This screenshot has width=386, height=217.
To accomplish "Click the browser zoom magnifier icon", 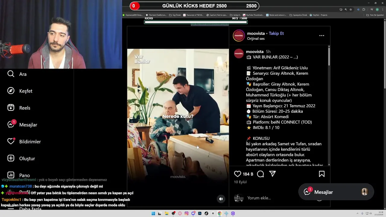I will tap(346, 9).
